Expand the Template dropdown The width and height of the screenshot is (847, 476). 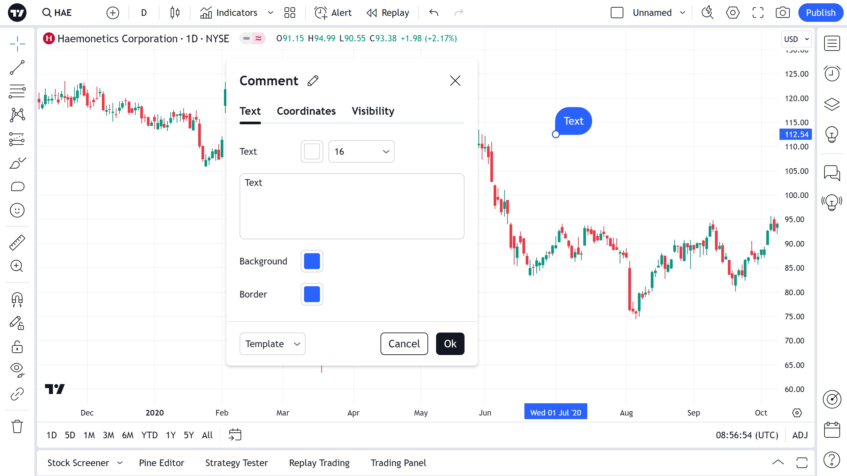[272, 344]
